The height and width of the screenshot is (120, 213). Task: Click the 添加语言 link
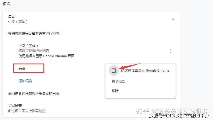pyautogui.click(x=25, y=81)
